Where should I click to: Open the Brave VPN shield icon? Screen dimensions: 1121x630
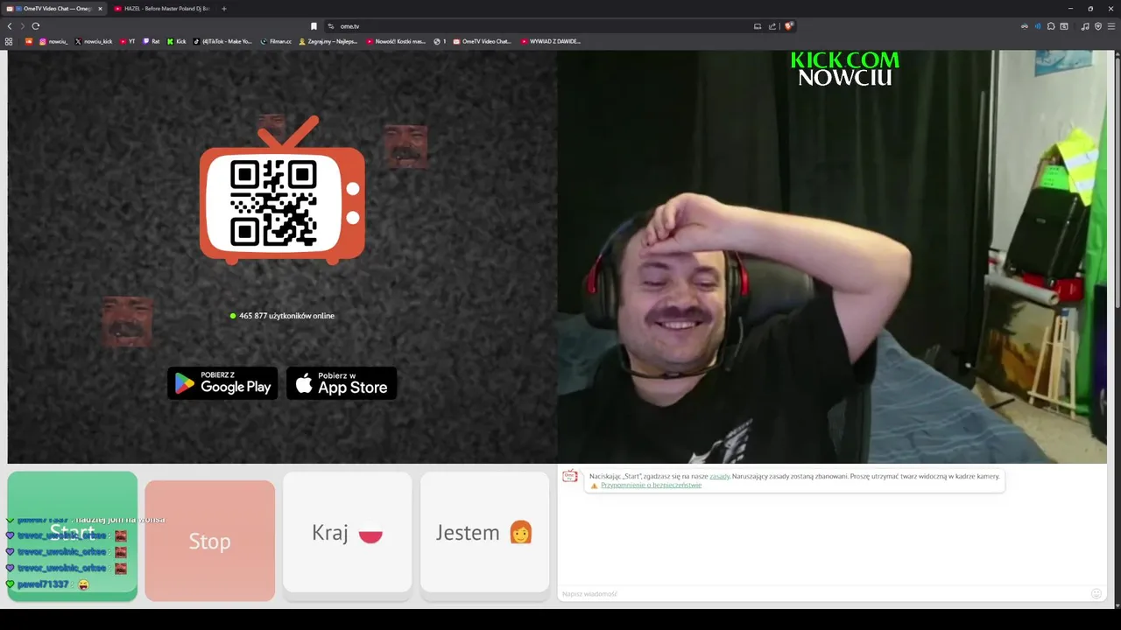tap(1098, 26)
